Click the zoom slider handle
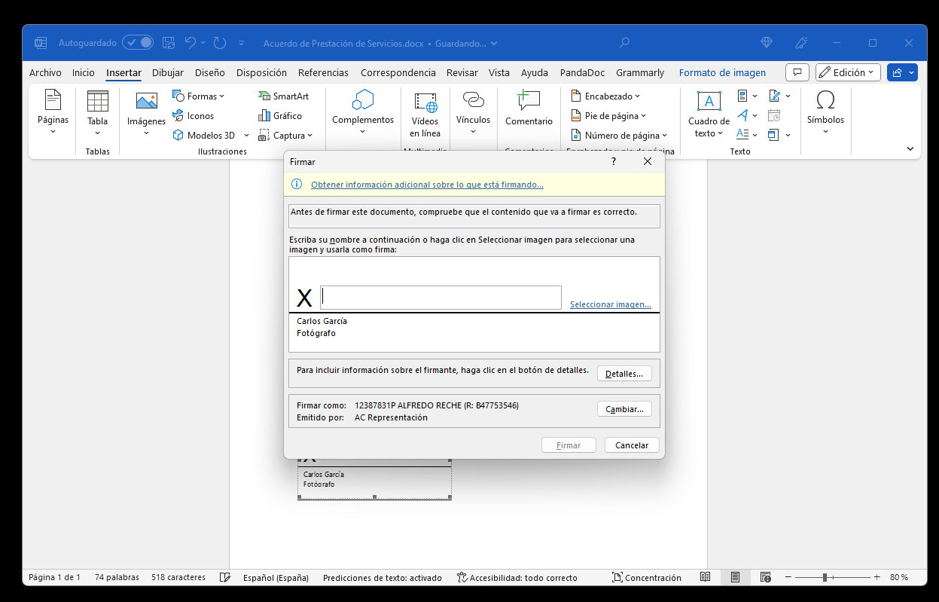The width and height of the screenshot is (939, 602). coord(825,578)
